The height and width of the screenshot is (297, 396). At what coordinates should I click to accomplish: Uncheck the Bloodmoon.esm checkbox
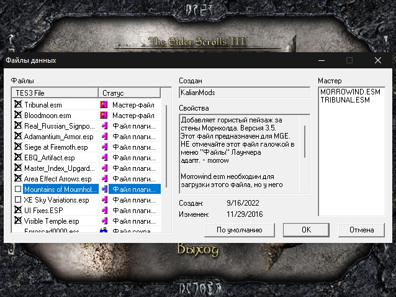[x=18, y=115]
